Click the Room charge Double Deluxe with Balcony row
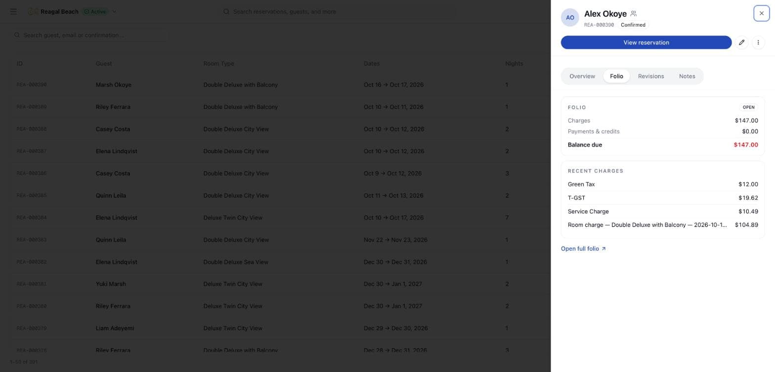The image size is (775, 372). click(663, 225)
